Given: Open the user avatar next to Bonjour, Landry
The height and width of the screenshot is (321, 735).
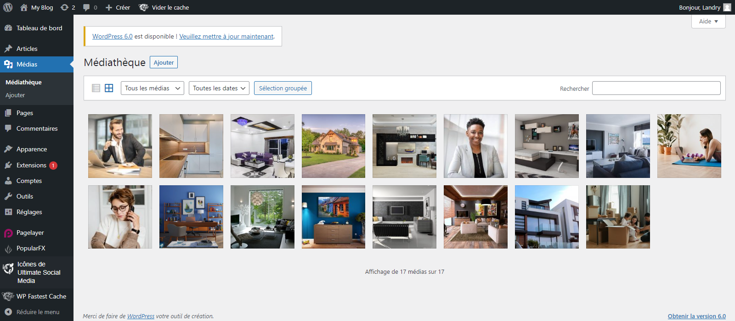Looking at the screenshot, I should click(x=727, y=7).
